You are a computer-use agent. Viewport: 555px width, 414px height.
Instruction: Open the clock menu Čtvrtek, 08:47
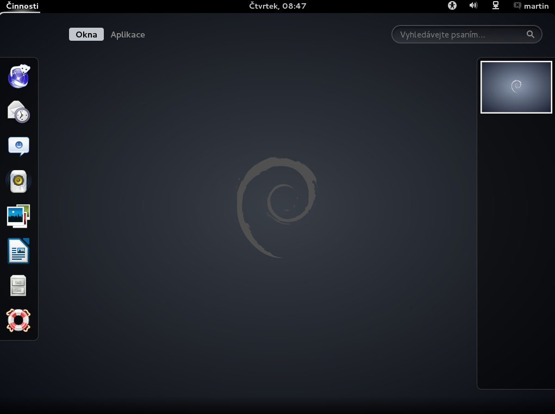point(277,5)
